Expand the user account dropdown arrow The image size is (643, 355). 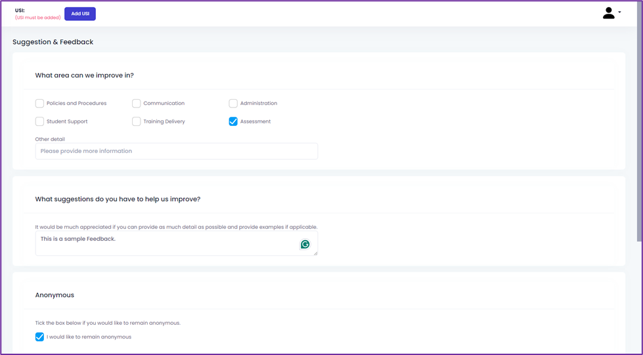pyautogui.click(x=619, y=12)
